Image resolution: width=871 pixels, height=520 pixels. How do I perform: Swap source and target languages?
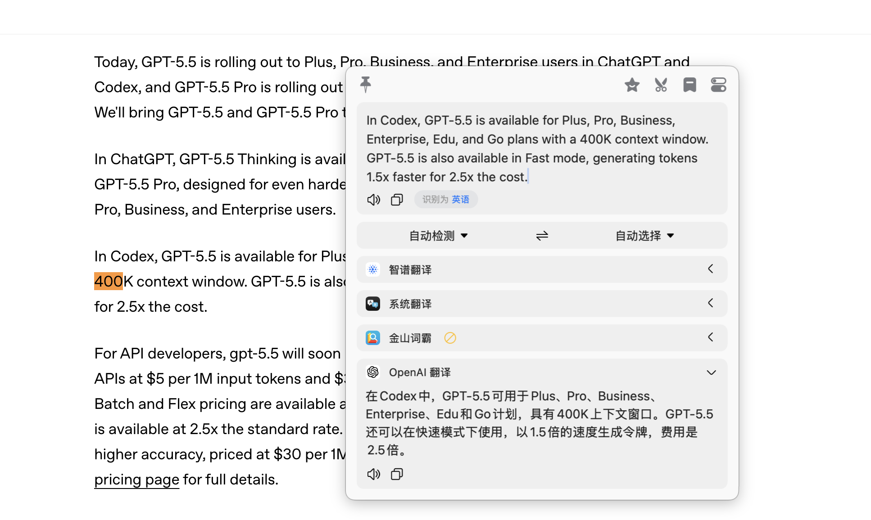click(542, 236)
